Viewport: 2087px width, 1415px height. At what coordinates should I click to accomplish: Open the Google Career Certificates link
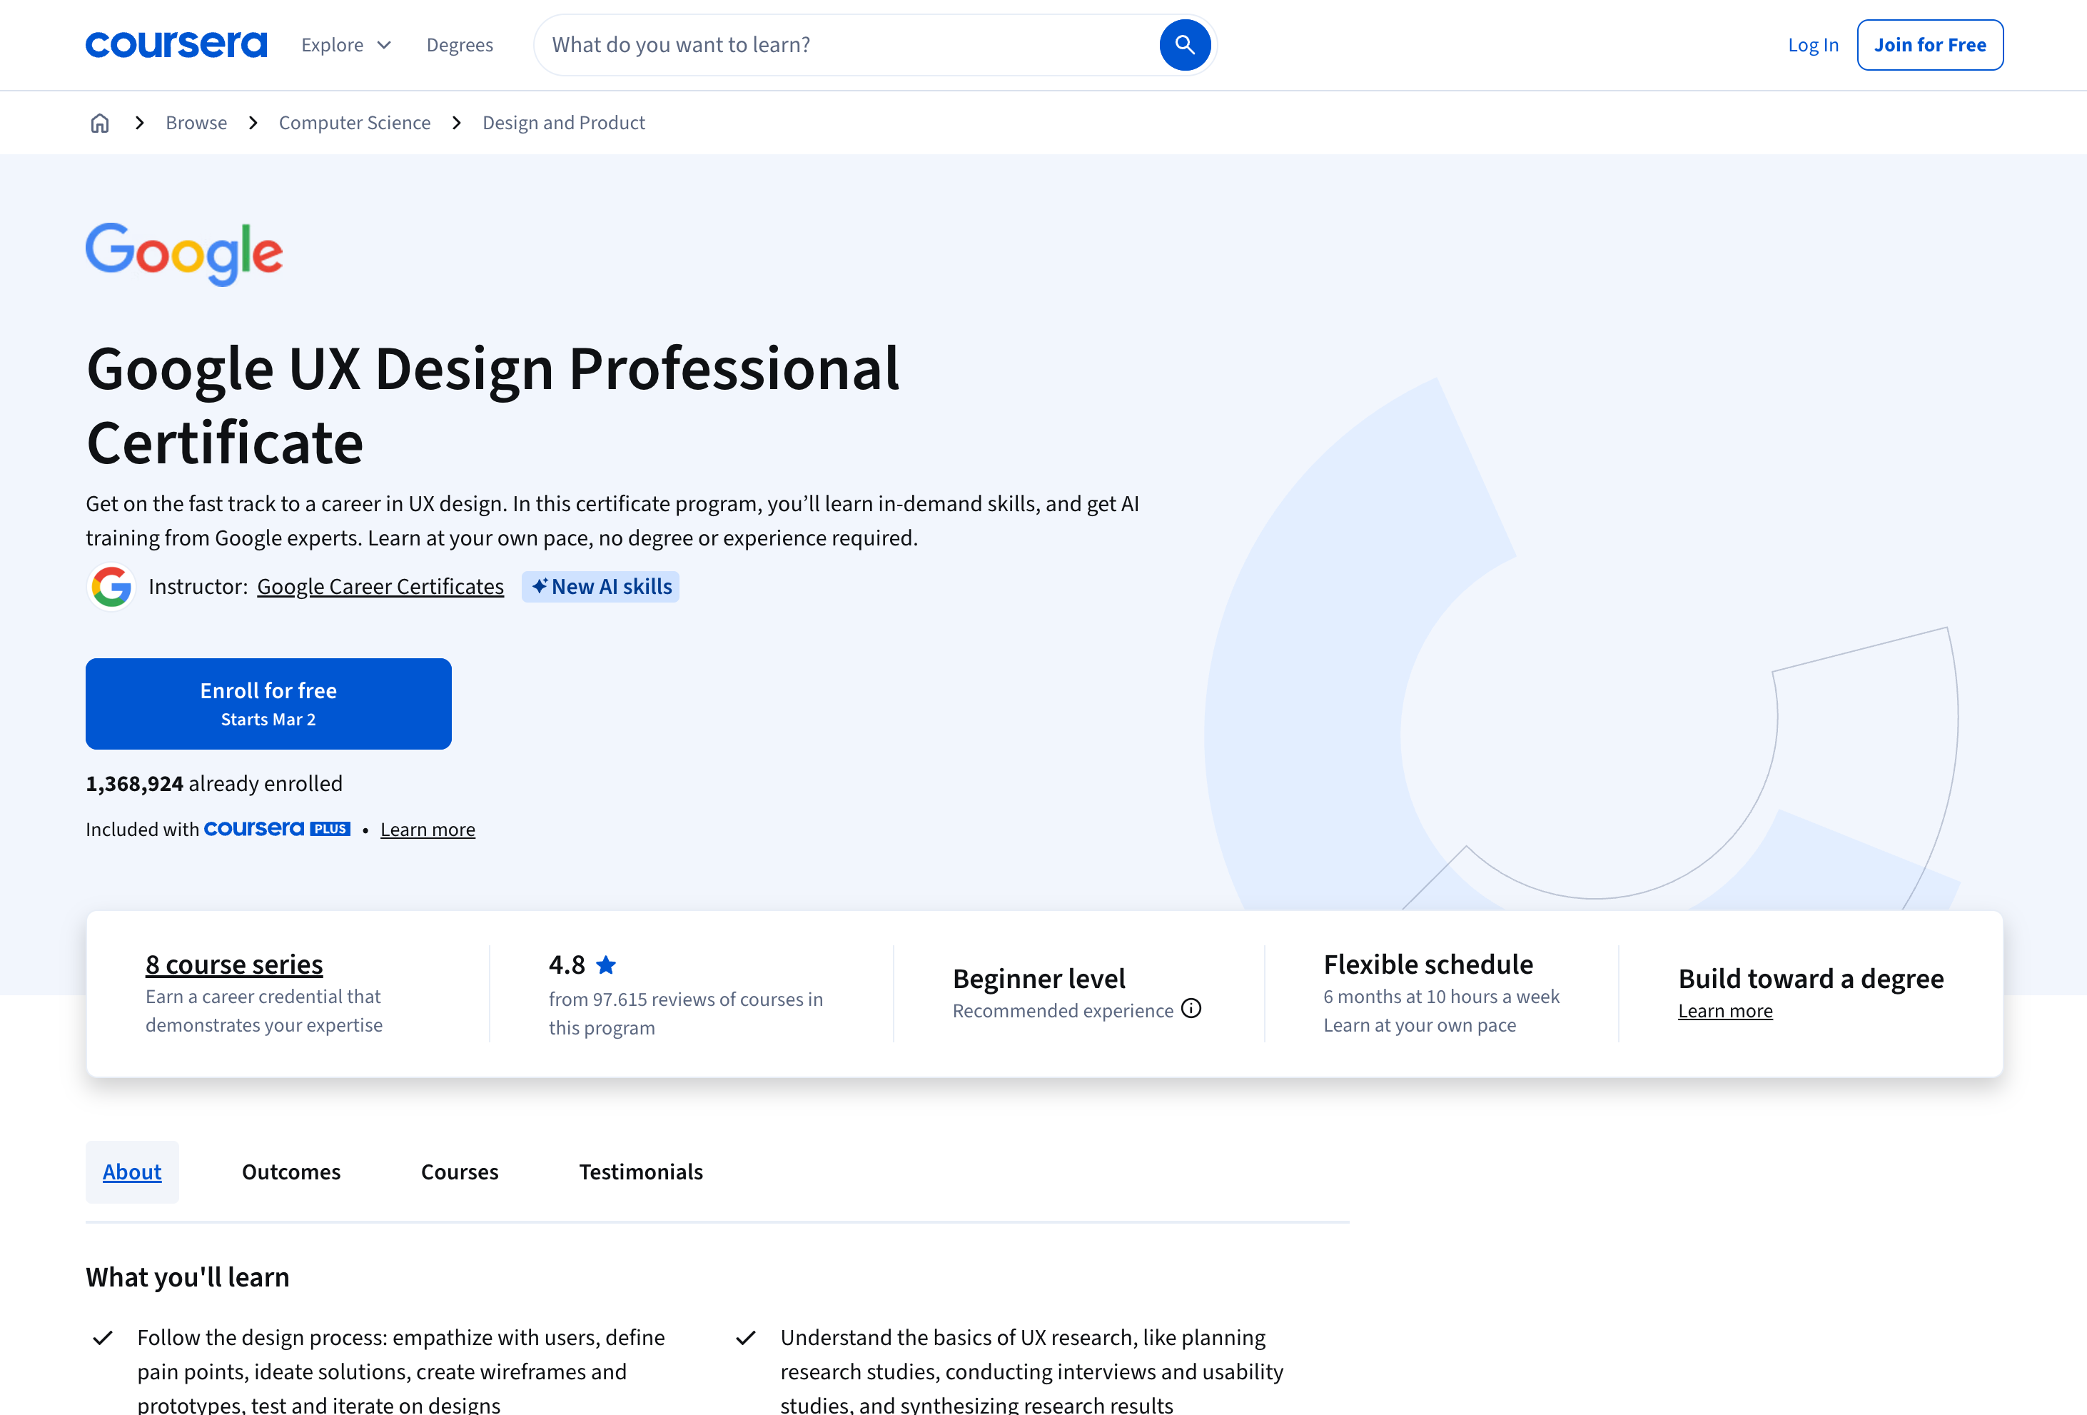click(380, 587)
